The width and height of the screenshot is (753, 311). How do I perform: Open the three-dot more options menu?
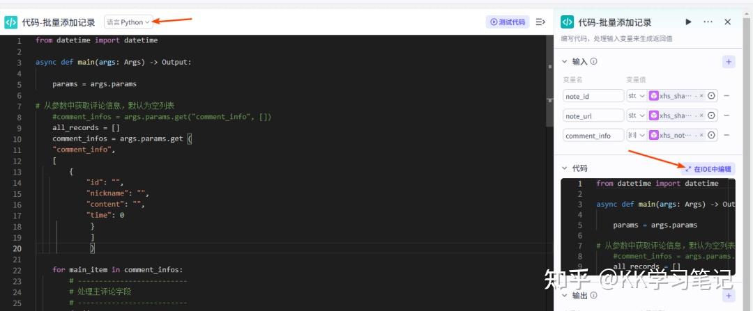[x=708, y=22]
